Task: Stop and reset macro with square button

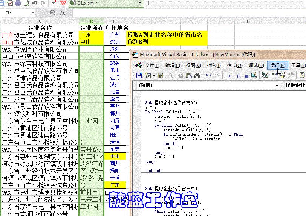Action: click(246, 76)
